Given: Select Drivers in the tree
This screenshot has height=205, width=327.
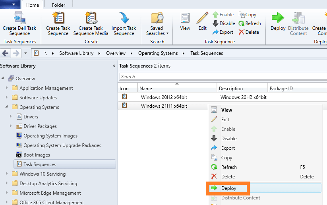Looking at the screenshot, I should coord(31,116).
